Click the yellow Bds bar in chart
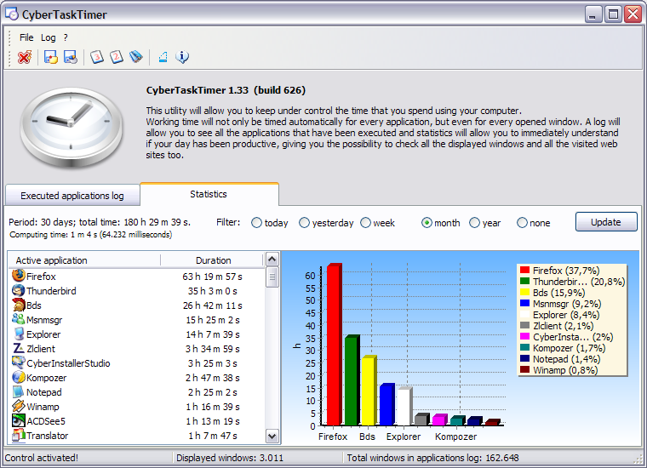This screenshot has height=468, width=647. click(369, 391)
